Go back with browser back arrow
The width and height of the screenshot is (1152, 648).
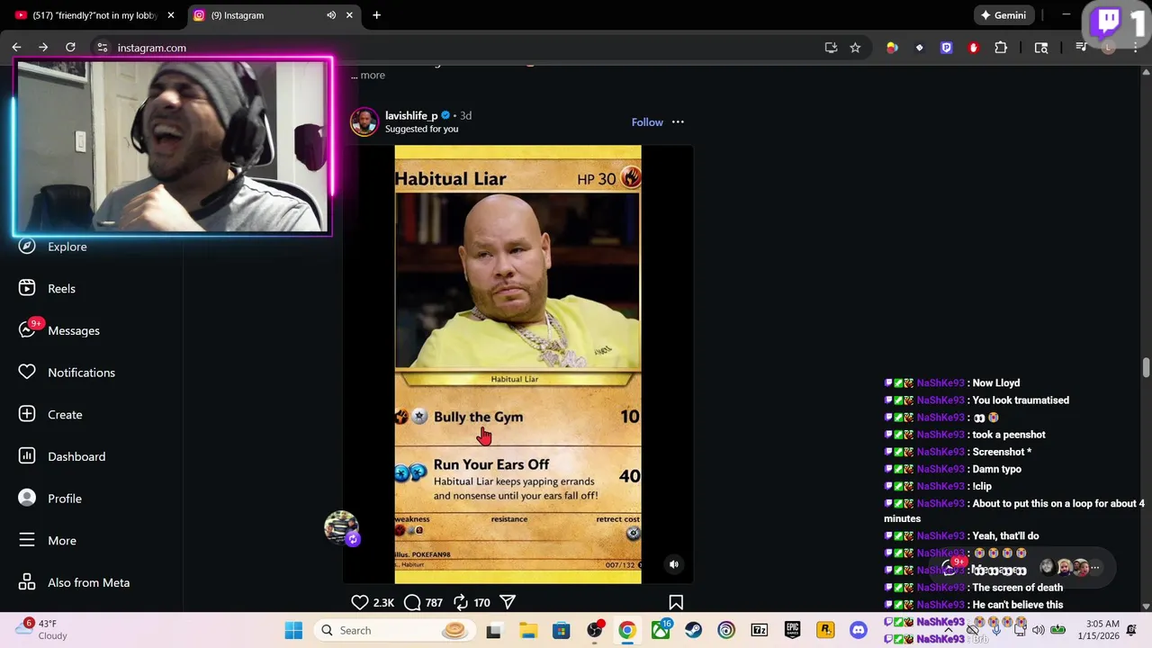click(x=16, y=48)
